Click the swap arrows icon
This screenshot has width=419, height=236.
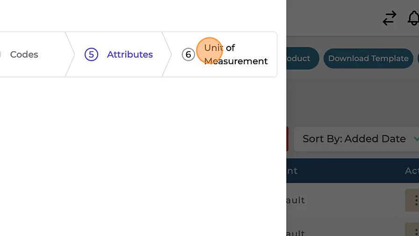tap(389, 18)
